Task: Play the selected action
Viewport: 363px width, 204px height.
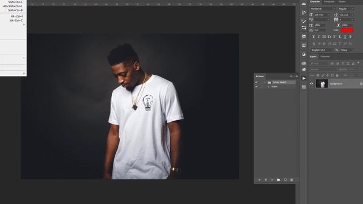Action: pyautogui.click(x=272, y=180)
